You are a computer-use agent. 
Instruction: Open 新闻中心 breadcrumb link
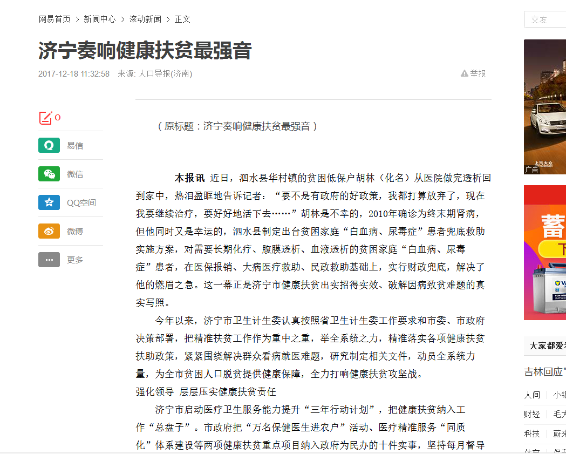pyautogui.click(x=99, y=19)
